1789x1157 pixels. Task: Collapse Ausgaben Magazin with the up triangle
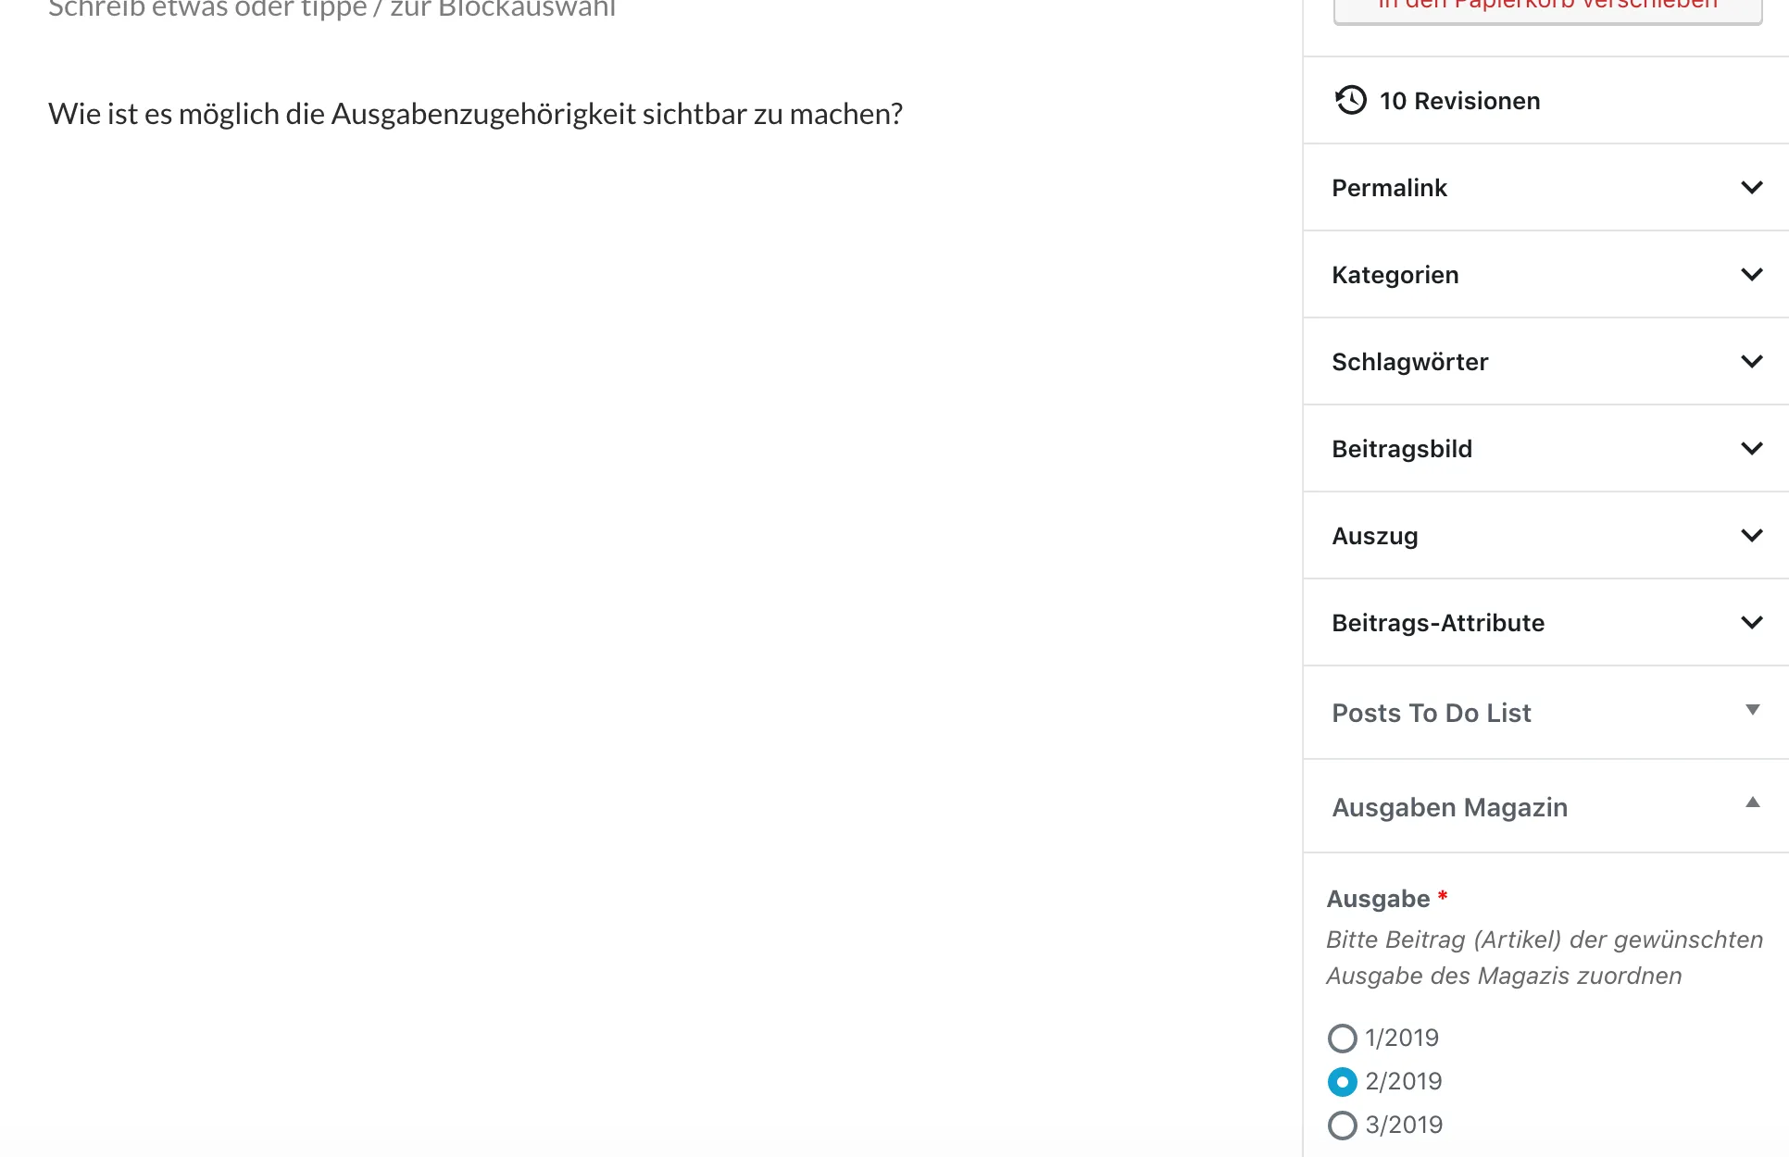click(x=1753, y=802)
